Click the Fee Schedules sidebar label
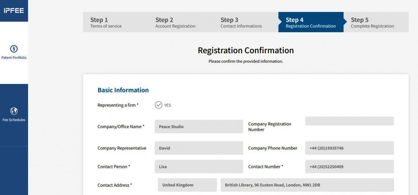The image size is (418, 195). pos(14,120)
